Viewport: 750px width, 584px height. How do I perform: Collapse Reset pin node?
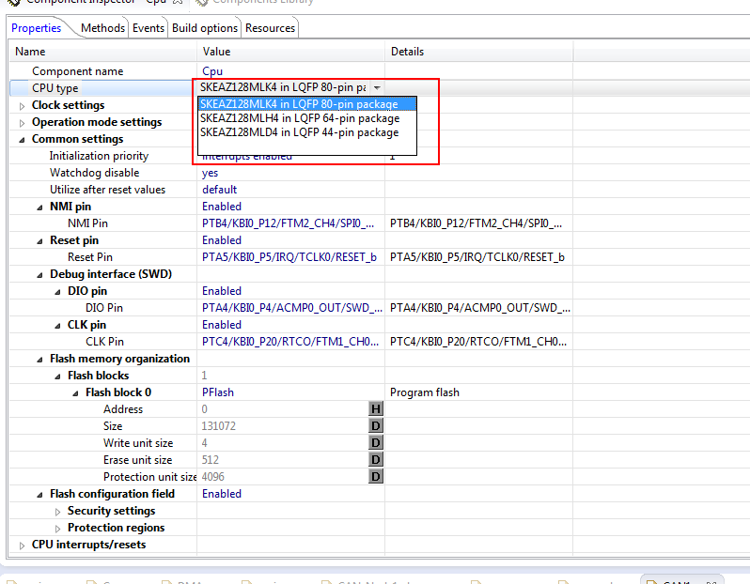click(x=39, y=241)
